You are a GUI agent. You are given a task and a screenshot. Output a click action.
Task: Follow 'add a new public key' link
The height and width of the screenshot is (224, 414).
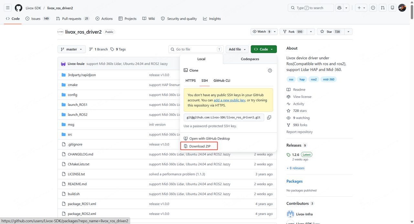point(229,100)
